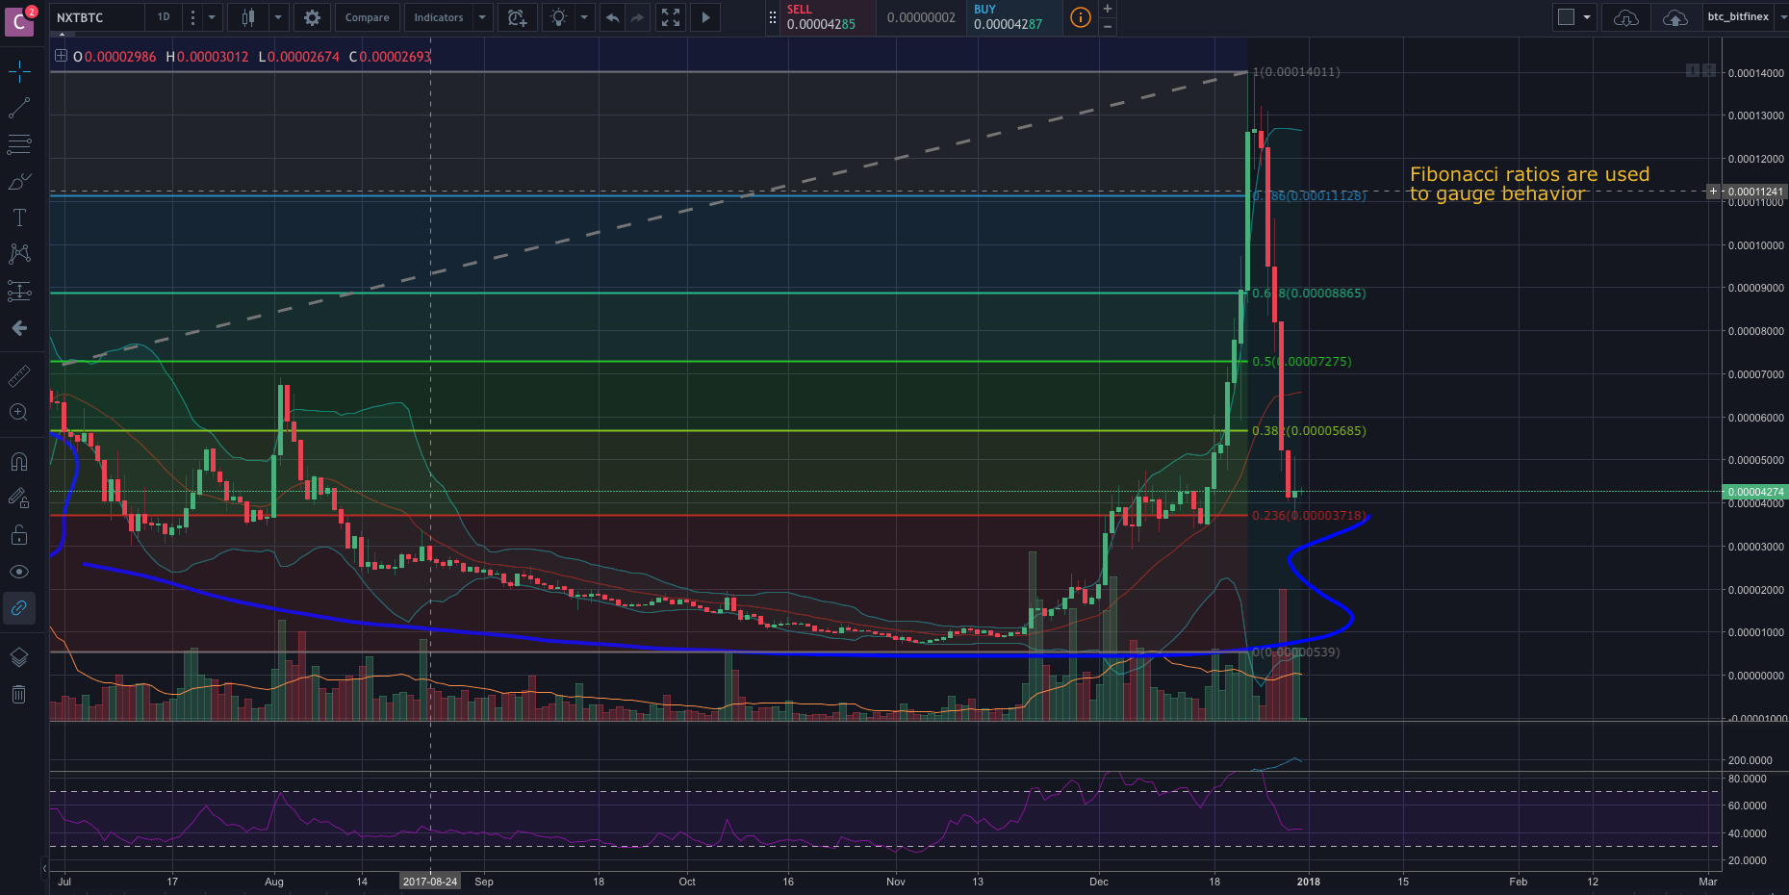Enter fullscreen mode
1789x895 pixels.
coord(671,17)
